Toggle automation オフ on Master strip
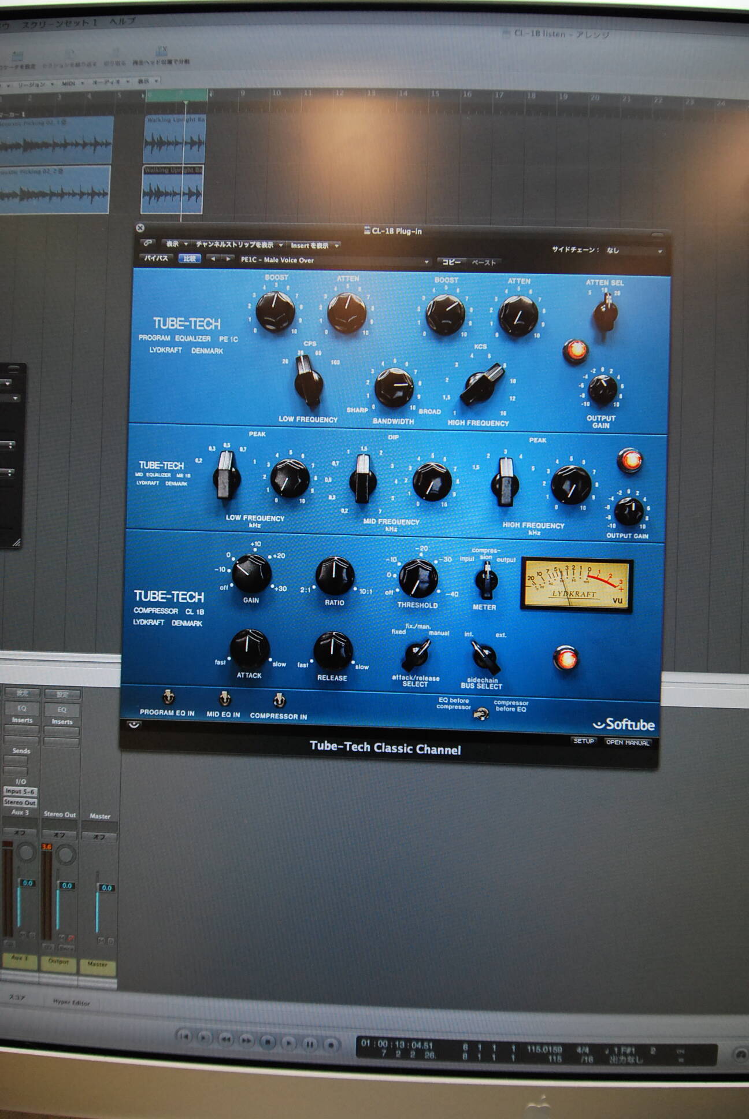The image size is (749, 1119). point(99,837)
